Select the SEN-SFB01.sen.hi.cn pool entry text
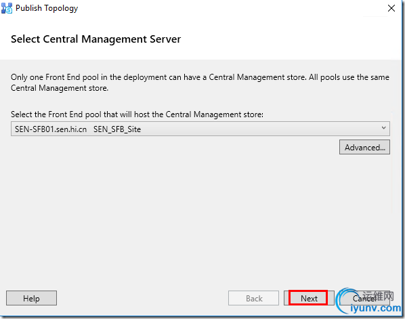The image size is (405, 319). [x=51, y=129]
